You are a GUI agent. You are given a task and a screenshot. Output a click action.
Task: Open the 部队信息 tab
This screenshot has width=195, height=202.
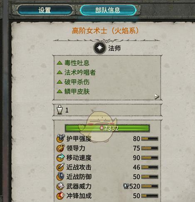[108, 10]
